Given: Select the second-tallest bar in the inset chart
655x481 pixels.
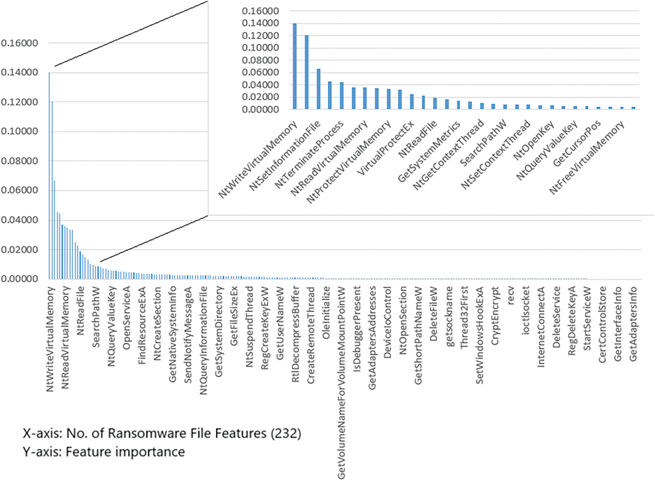Looking at the screenshot, I should (x=307, y=72).
